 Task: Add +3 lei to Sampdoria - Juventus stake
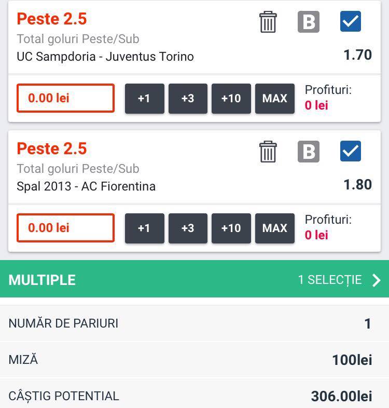(188, 99)
